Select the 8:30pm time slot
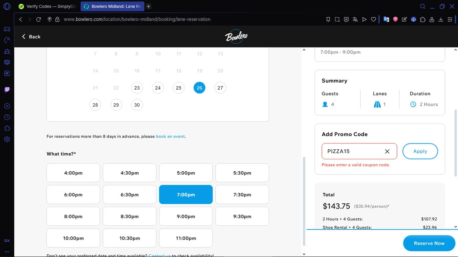Screen dimensions: 458x257 129,216
